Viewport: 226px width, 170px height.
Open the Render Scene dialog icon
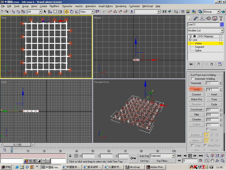pyautogui.click(x=200, y=12)
